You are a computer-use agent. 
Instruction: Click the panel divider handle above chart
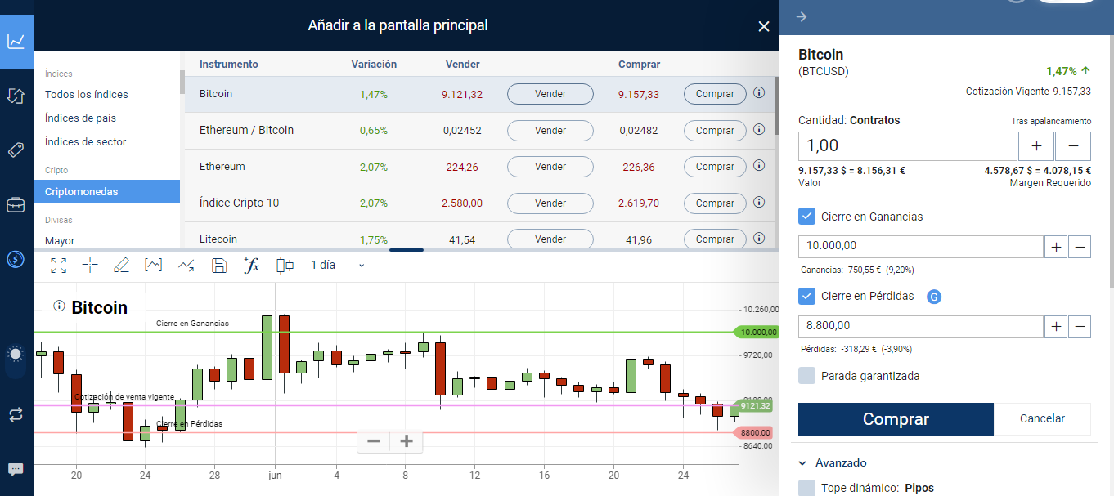tap(407, 249)
